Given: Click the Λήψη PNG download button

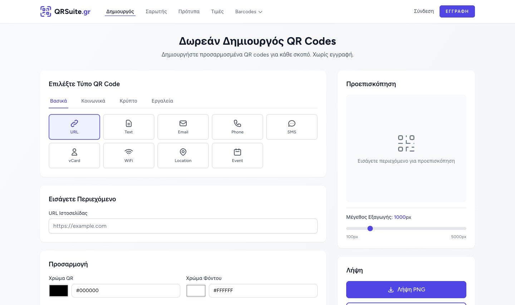Looking at the screenshot, I should coord(406,290).
